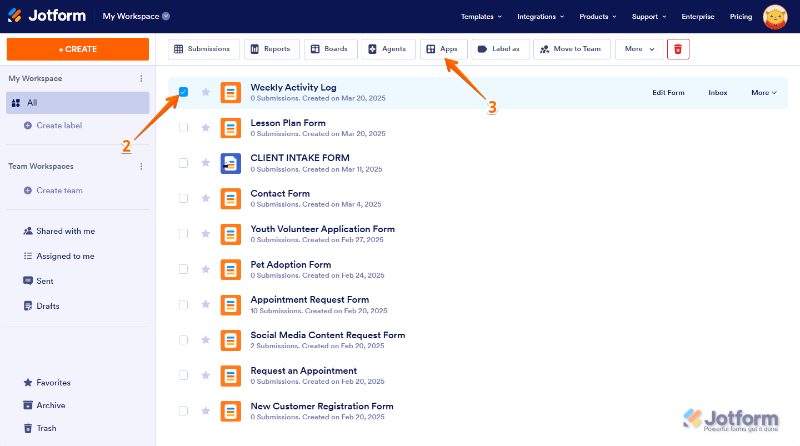Tick the Pet Adoption Form checkbox

coord(183,269)
